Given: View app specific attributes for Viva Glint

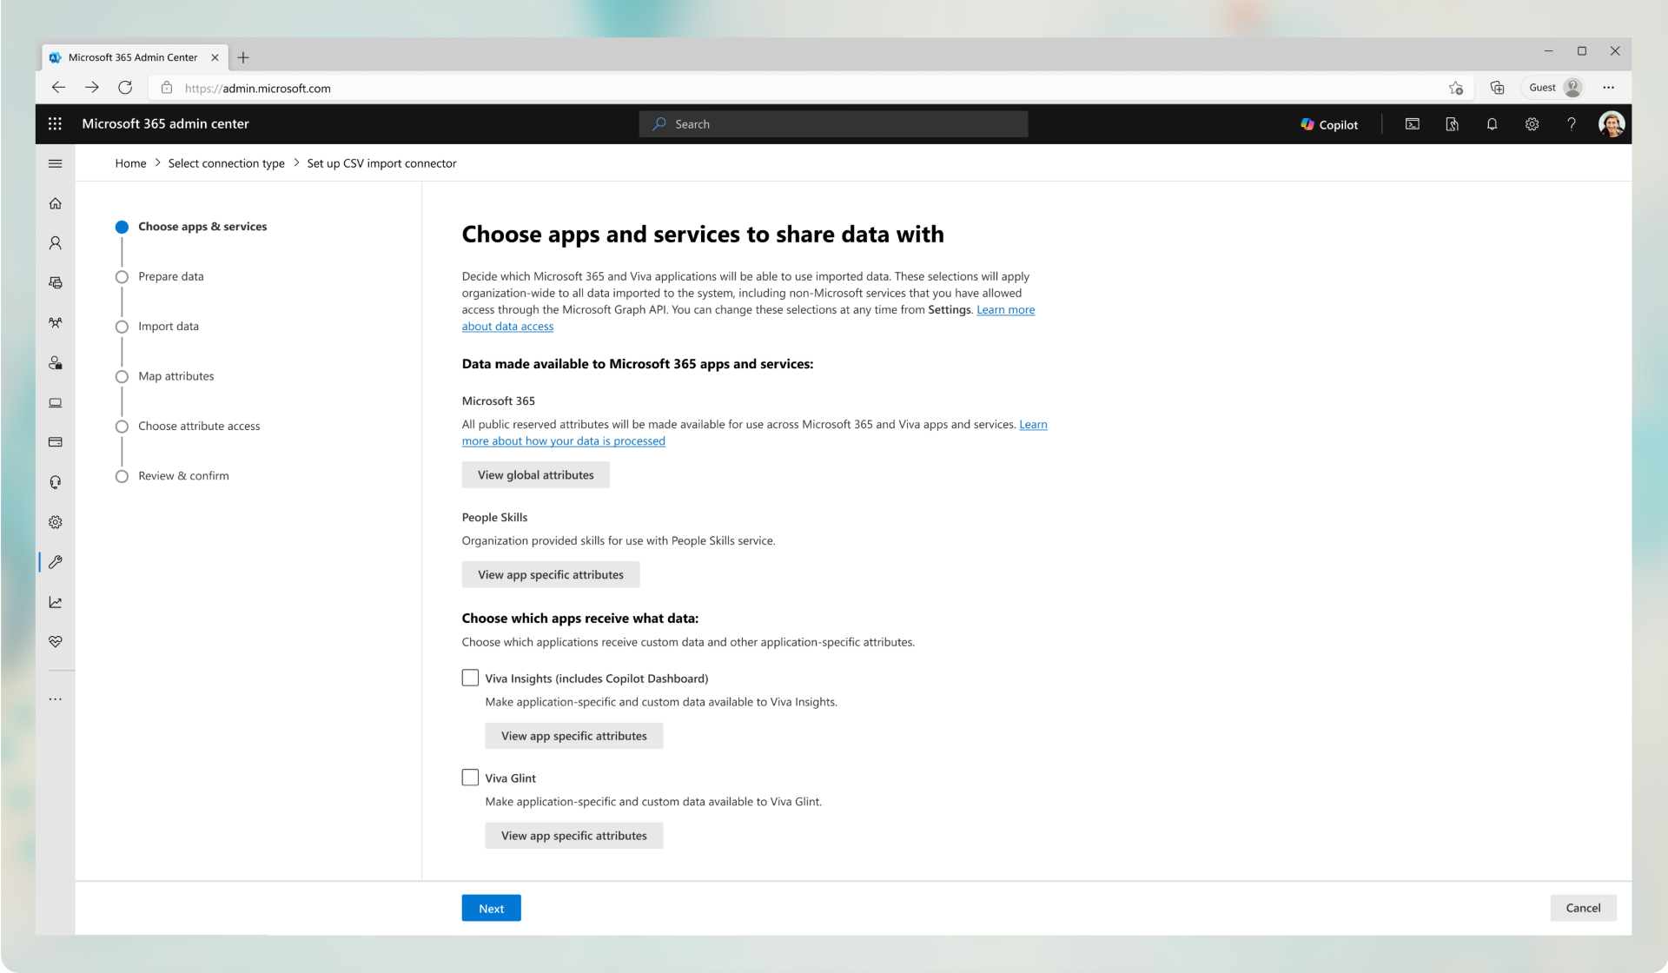Looking at the screenshot, I should (x=573, y=836).
